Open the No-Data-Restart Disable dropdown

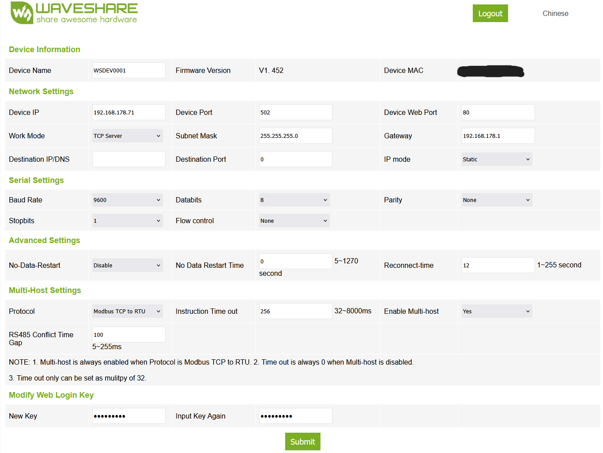click(127, 265)
